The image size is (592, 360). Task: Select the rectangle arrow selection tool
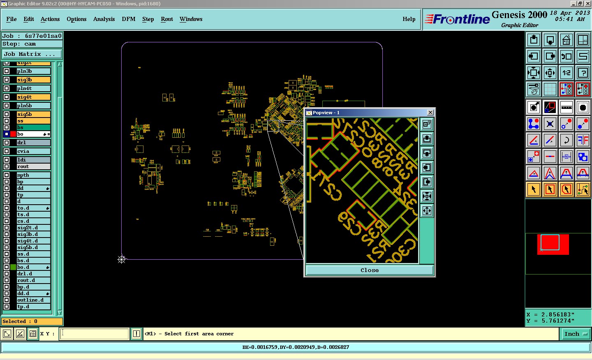point(550,189)
